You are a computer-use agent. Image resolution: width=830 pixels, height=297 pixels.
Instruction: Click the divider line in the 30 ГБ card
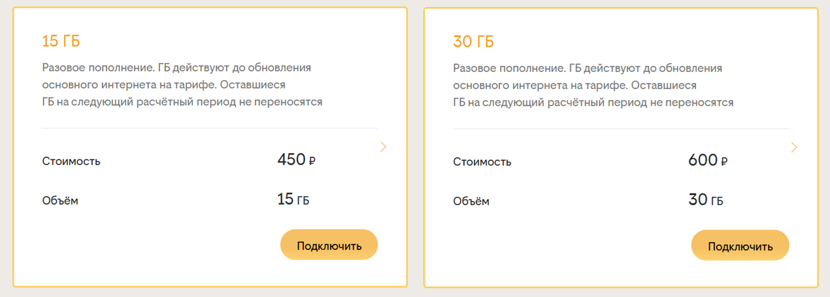coord(621,129)
